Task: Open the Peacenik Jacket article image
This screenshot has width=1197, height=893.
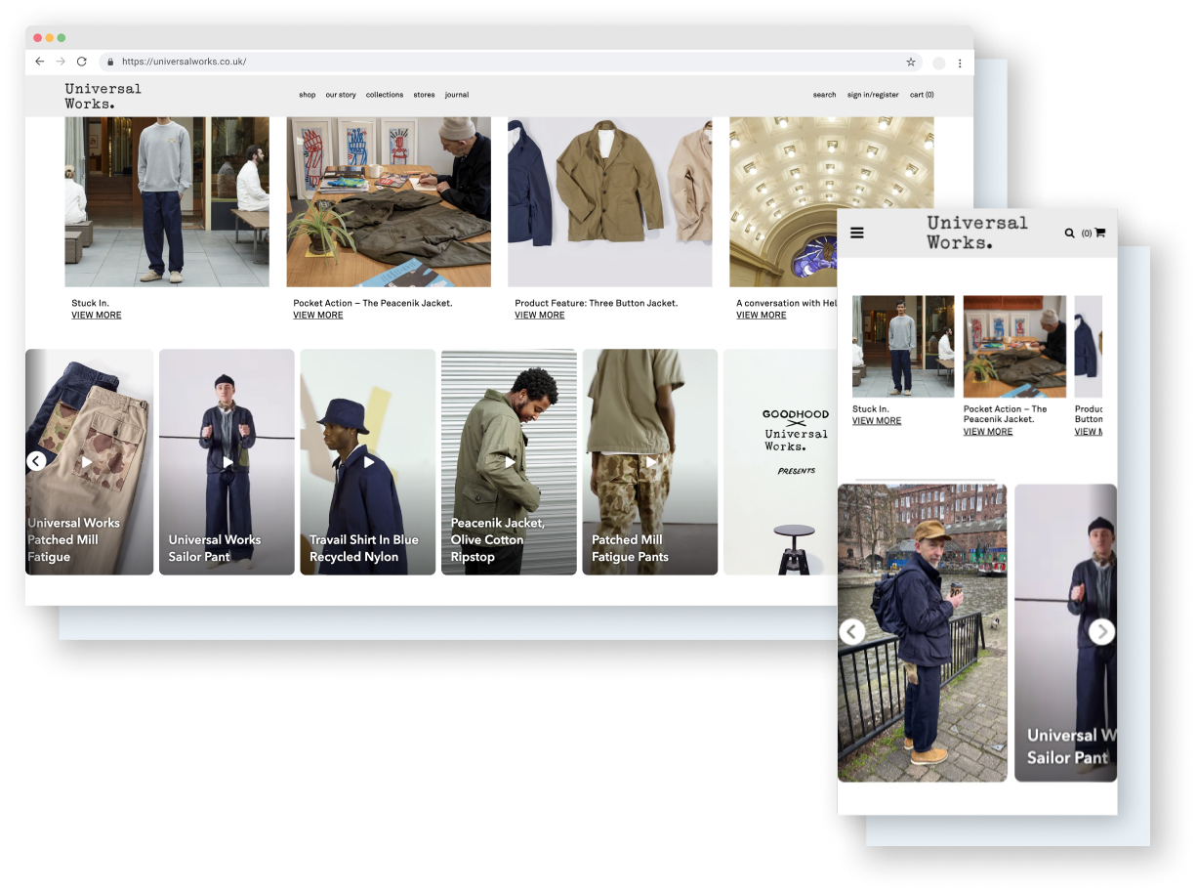Action: pyautogui.click(x=389, y=201)
